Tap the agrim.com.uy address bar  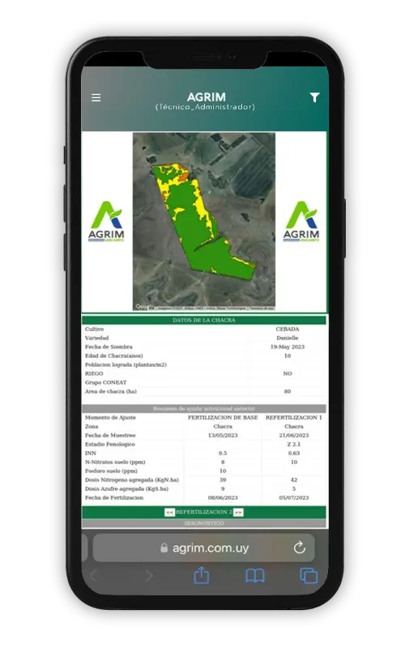coord(204,548)
